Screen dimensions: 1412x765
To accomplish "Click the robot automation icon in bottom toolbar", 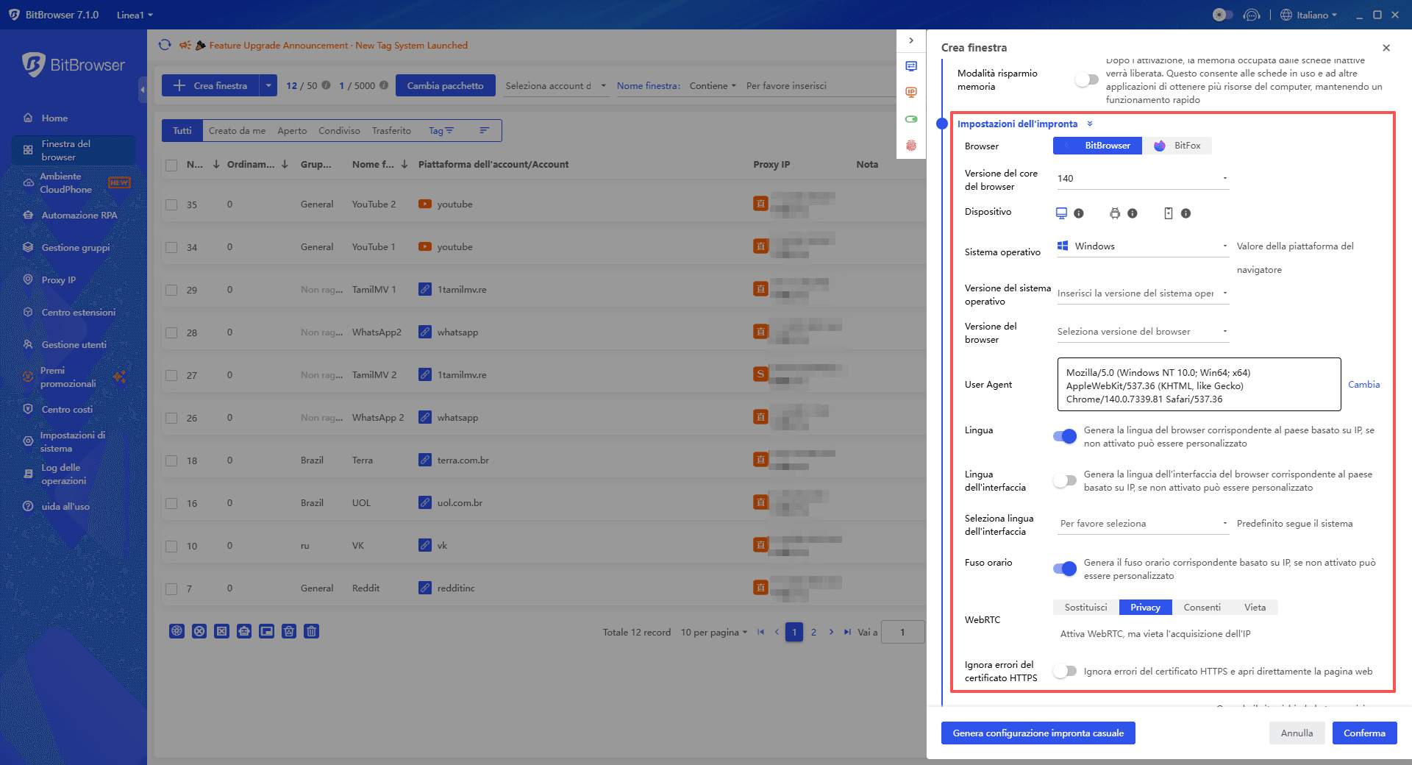I will click(244, 631).
